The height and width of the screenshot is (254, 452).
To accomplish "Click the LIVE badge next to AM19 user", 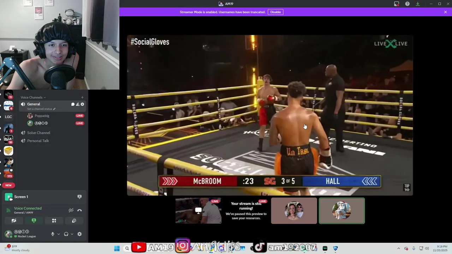I will 80,123.
